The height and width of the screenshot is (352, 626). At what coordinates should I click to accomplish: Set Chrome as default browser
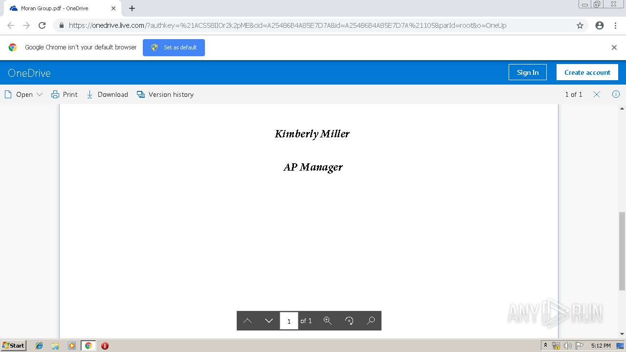tap(174, 47)
